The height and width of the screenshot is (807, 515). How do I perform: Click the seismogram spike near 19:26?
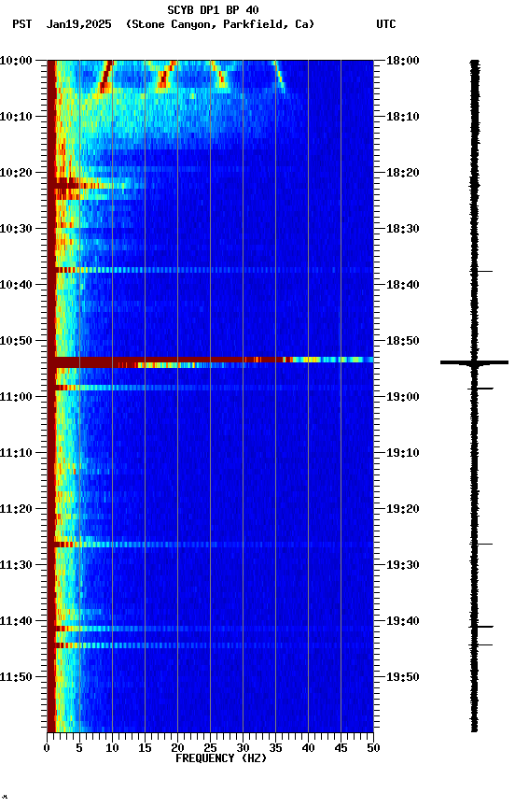coord(482,544)
